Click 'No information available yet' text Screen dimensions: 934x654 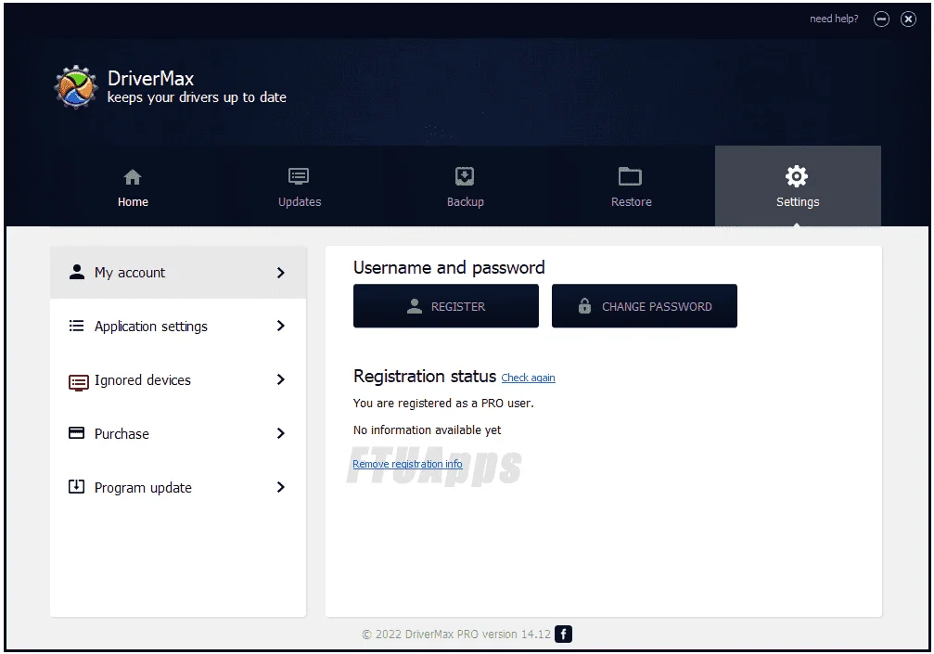tap(427, 430)
